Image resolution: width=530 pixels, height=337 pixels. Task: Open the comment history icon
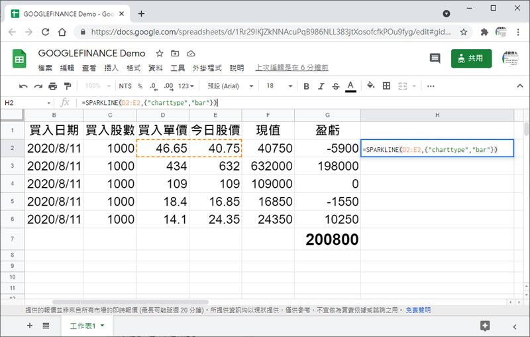click(x=435, y=58)
